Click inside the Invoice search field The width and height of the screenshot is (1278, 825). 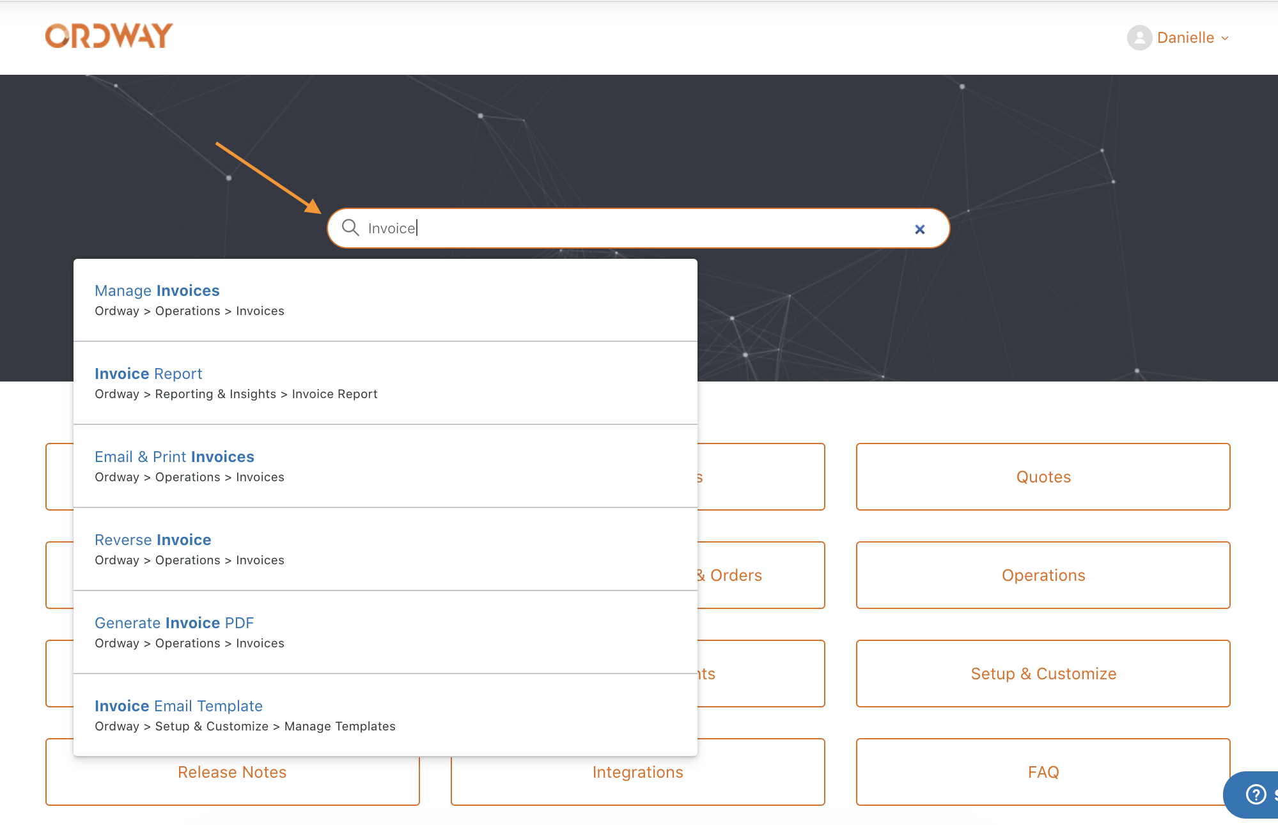[637, 228]
